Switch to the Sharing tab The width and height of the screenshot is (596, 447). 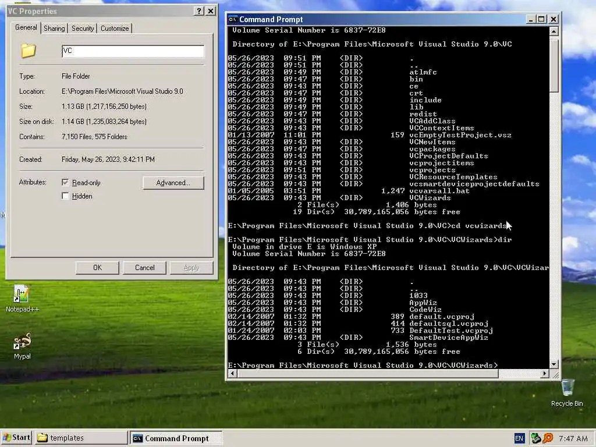[x=54, y=29]
